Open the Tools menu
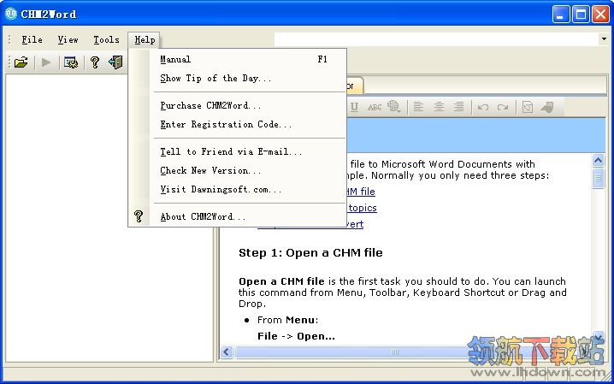 (106, 39)
